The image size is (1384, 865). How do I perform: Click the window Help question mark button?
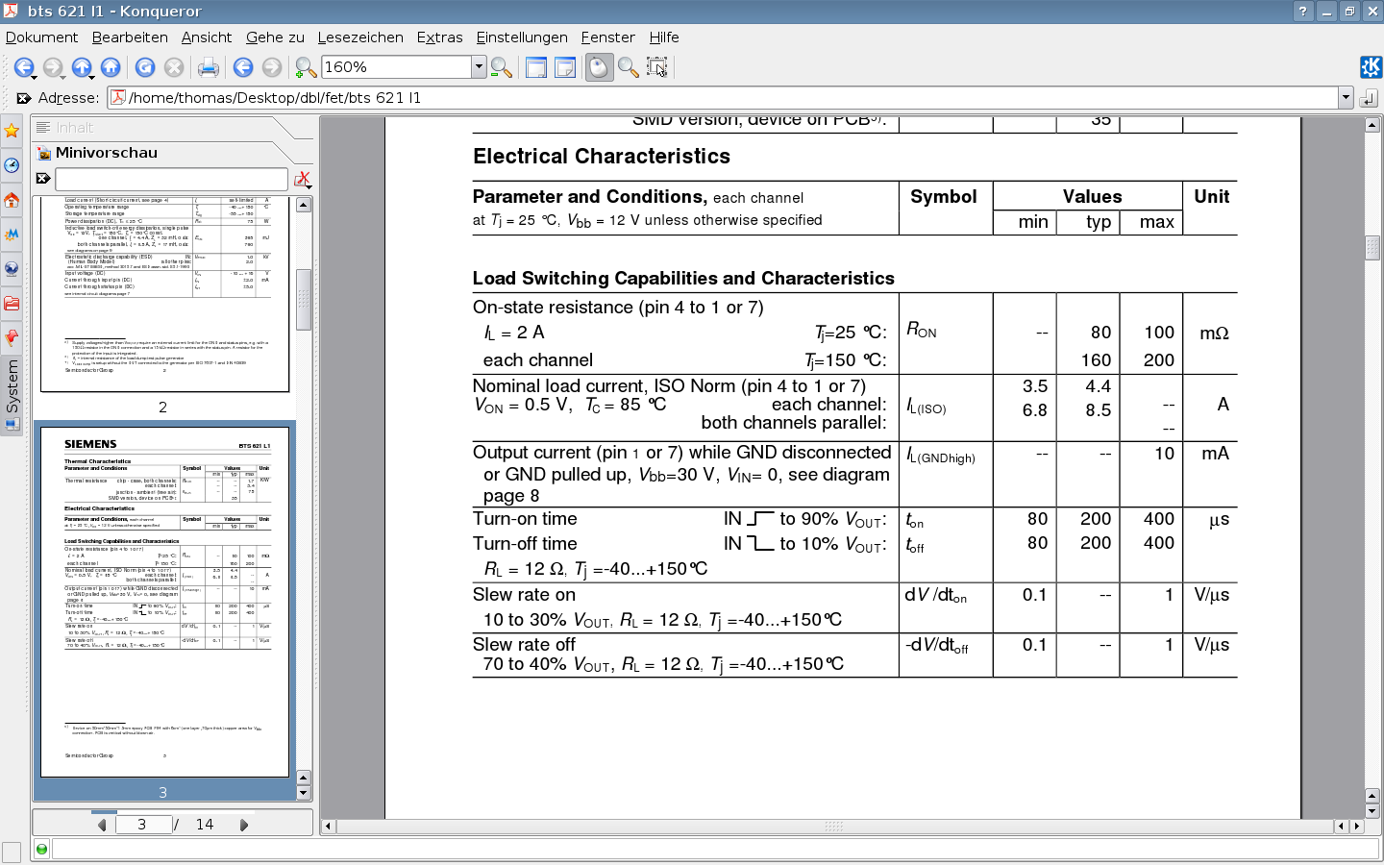(x=1302, y=11)
